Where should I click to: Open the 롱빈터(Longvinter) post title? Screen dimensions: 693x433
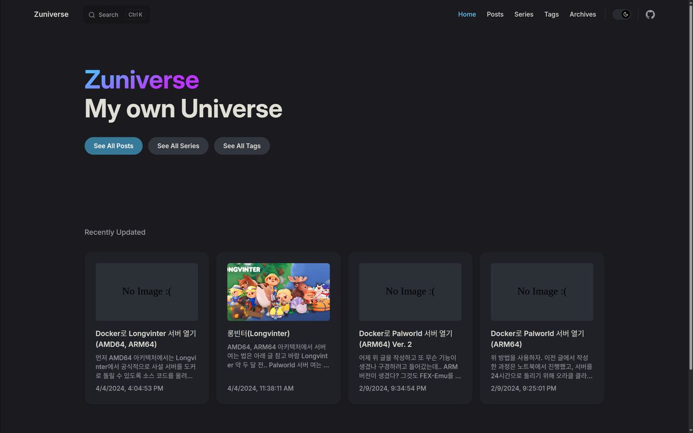(x=258, y=333)
